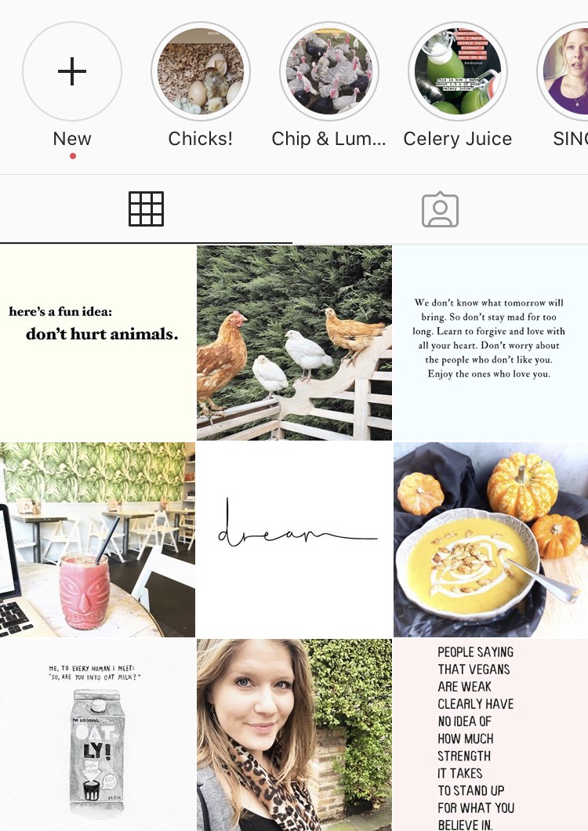Open the chickens on fence photo
Screen dimensions: 588x831
pos(294,343)
